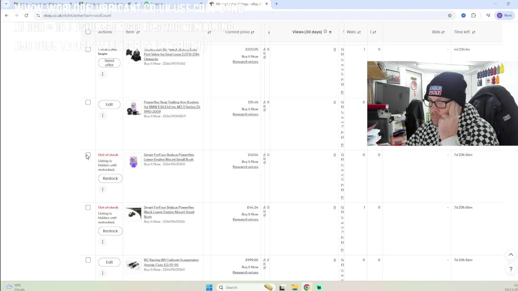The width and height of the screenshot is (518, 291).
Task: Sort by Views (30 days) column
Action: (x=312, y=32)
